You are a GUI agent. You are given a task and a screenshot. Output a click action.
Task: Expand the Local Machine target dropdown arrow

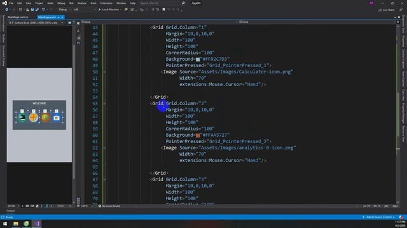[x=121, y=9]
